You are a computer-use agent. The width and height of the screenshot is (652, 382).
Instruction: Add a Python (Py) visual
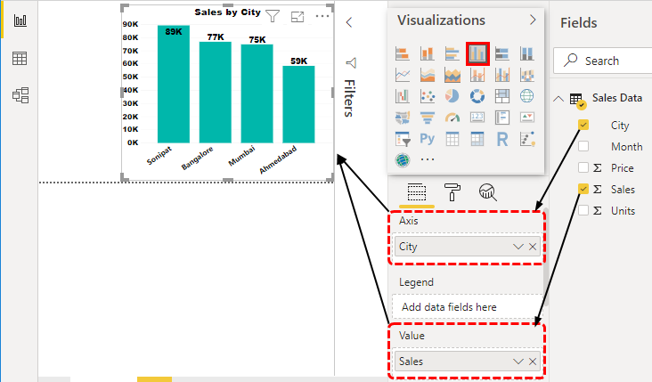click(427, 138)
